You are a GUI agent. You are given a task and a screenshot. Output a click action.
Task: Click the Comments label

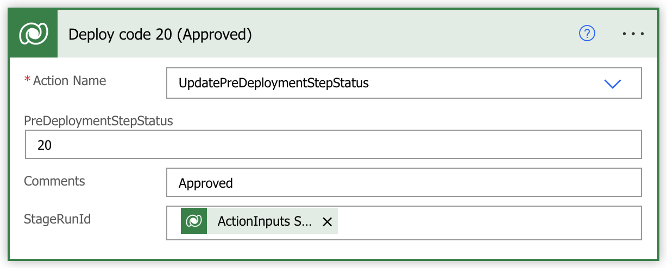(x=54, y=181)
